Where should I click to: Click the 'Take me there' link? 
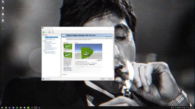[94, 63]
